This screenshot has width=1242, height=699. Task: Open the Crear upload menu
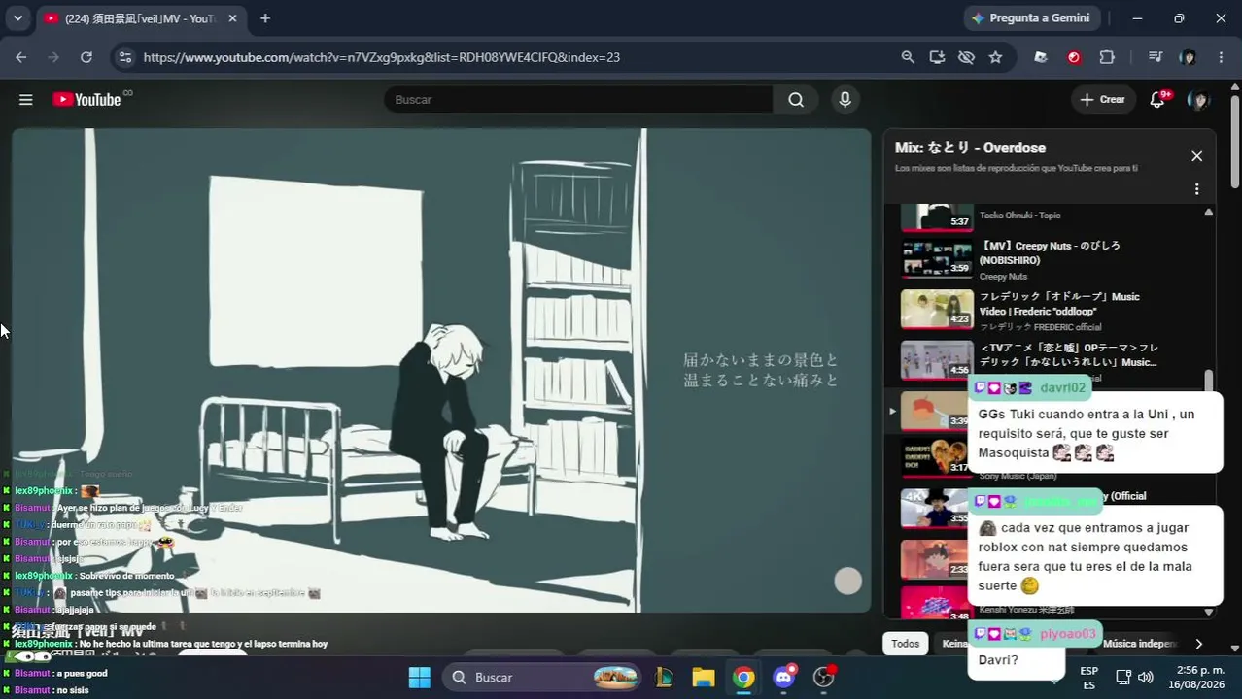pos(1102,100)
